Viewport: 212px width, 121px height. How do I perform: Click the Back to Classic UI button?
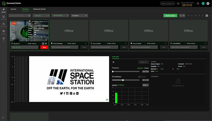coord(168,3)
